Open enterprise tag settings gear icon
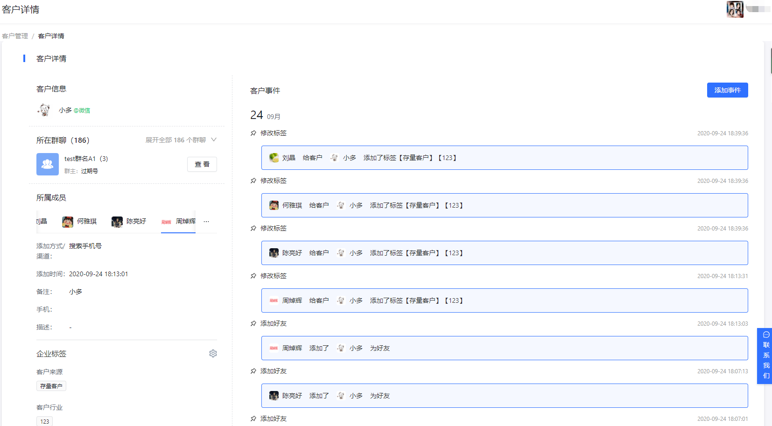 click(213, 354)
